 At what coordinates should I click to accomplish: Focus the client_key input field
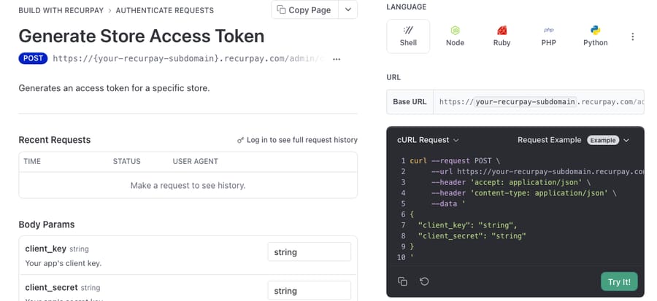(x=310, y=252)
